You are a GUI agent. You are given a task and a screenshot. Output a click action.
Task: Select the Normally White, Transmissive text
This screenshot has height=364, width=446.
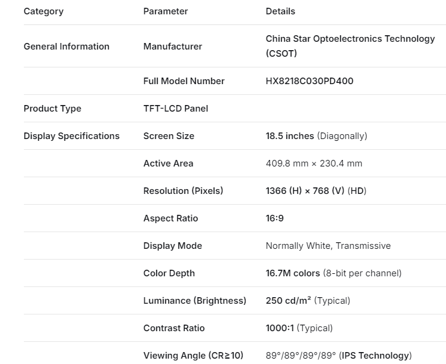click(x=328, y=246)
